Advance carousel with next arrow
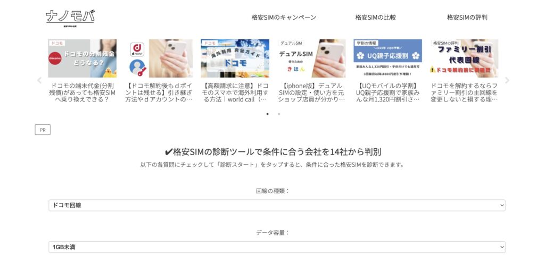The height and width of the screenshot is (263, 545). pos(507,81)
